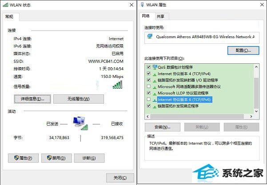Click the QoS packet scheduler icon
The height and width of the screenshot is (185, 267).
[x=155, y=67]
